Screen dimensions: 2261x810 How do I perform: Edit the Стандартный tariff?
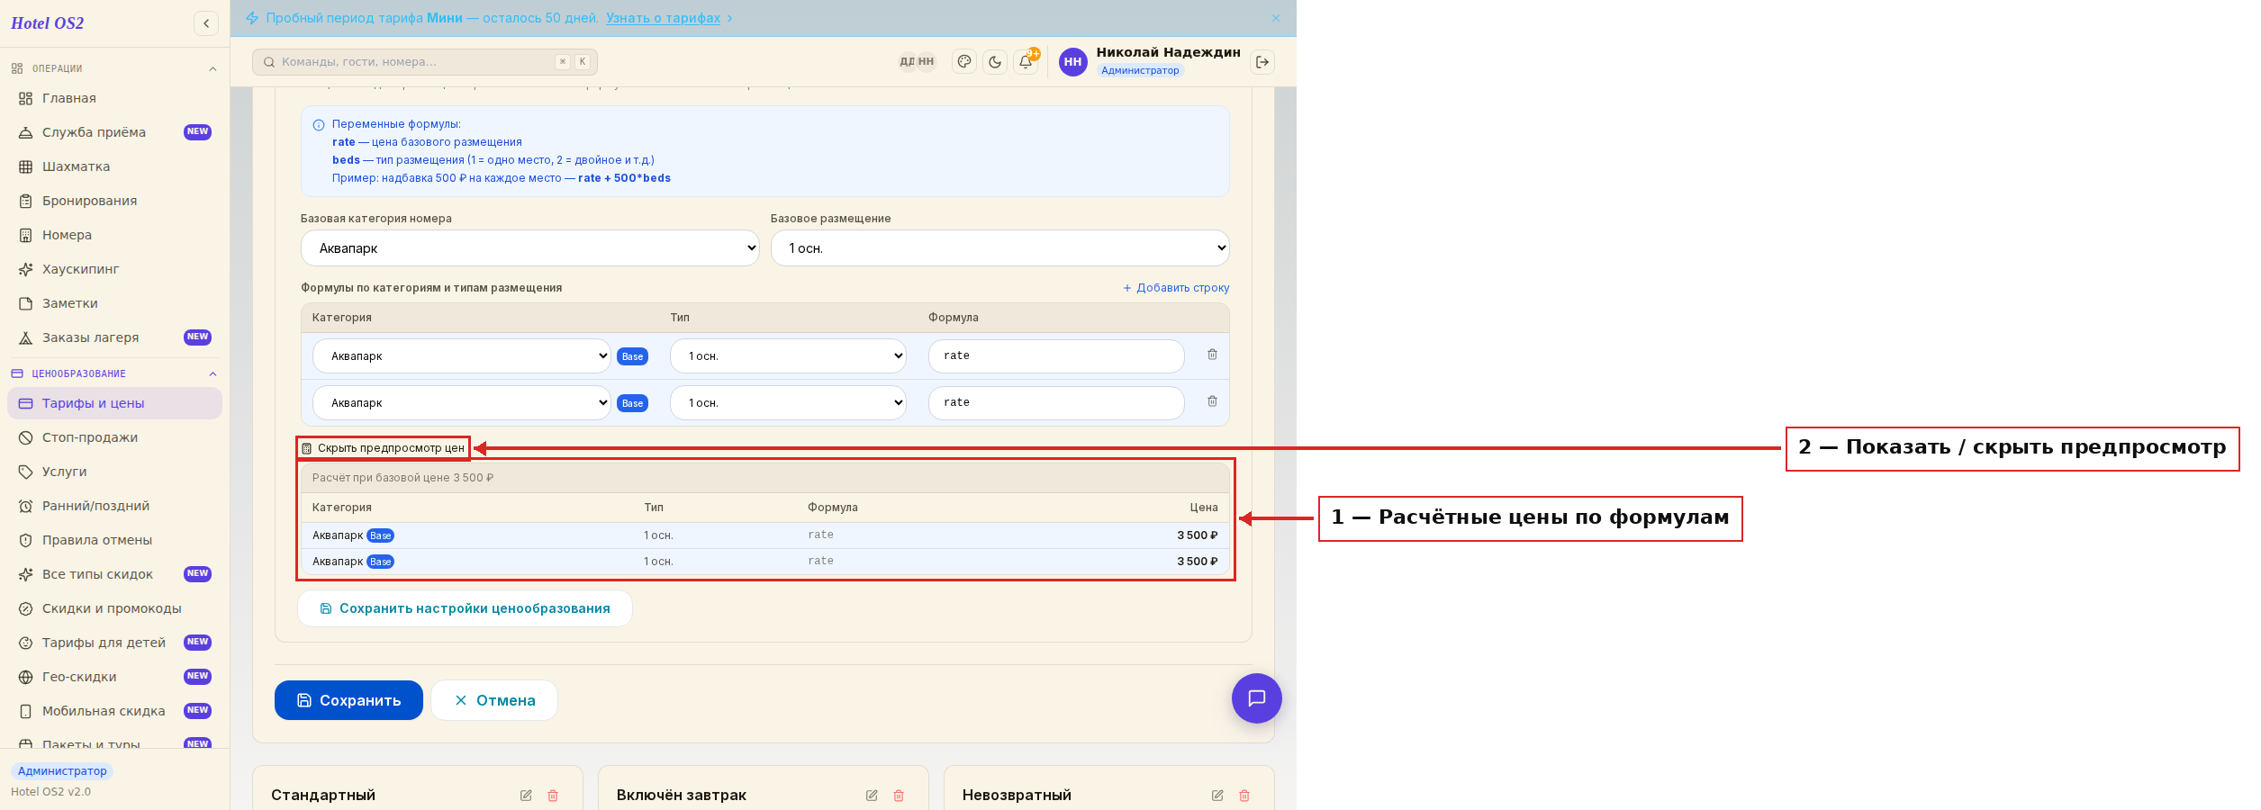pyautogui.click(x=526, y=796)
